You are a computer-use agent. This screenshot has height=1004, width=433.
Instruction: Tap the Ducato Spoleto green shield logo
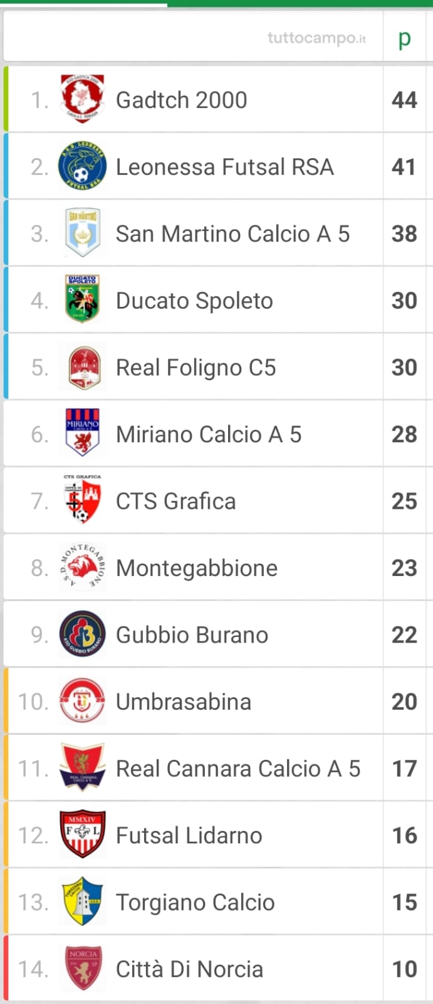pos(82,300)
